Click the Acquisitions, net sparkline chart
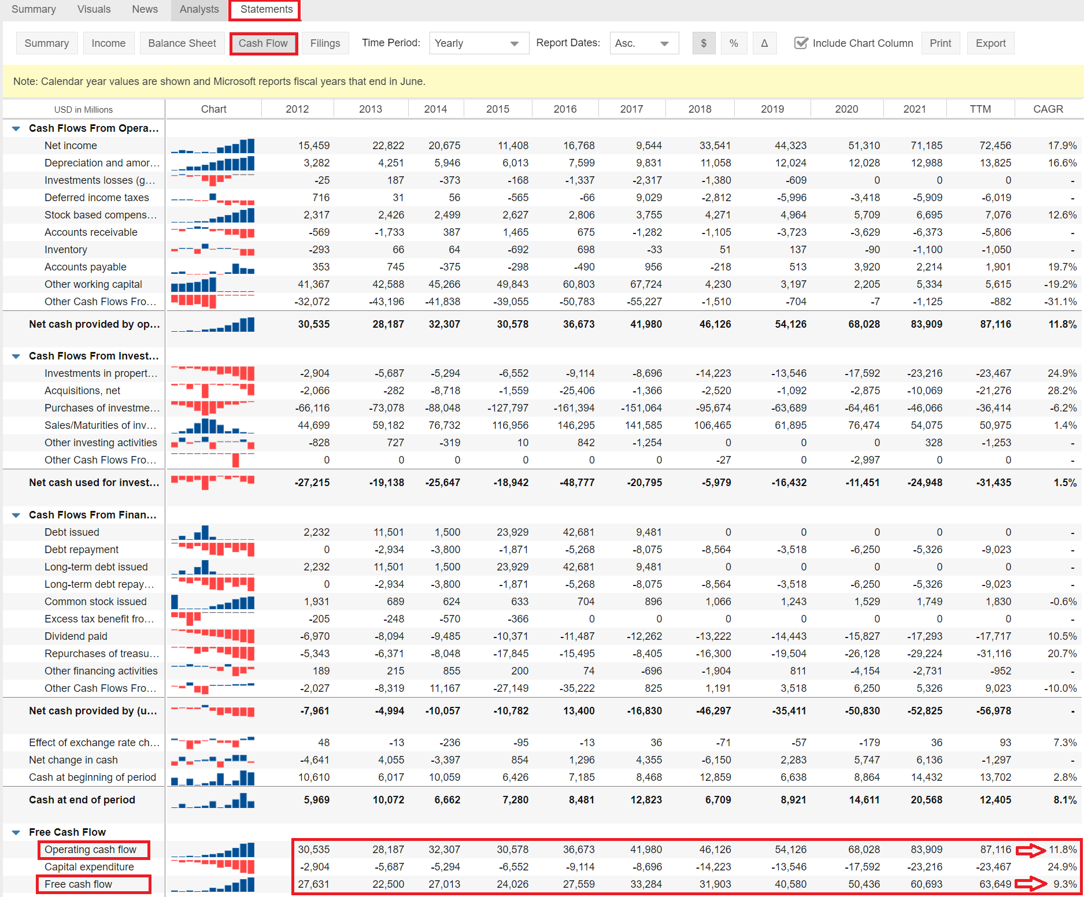This screenshot has height=897, width=1084. (x=213, y=391)
